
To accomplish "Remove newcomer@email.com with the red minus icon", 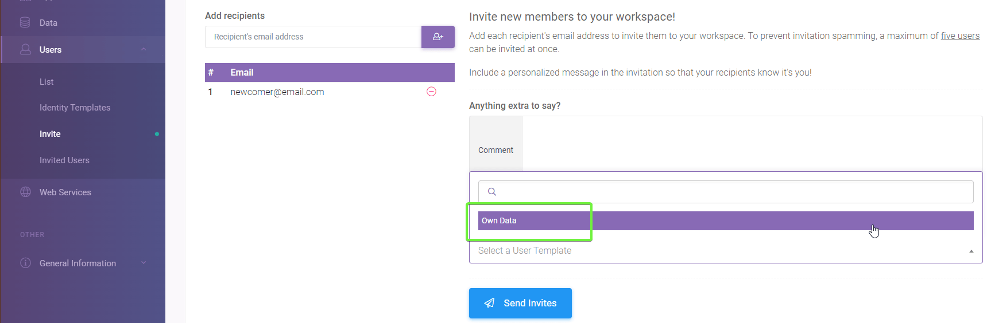I will (431, 92).
